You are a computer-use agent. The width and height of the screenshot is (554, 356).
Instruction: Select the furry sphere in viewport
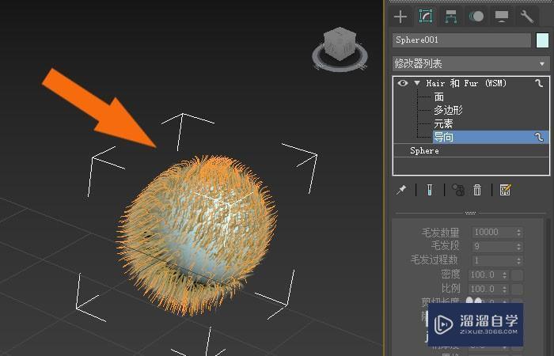pos(198,235)
